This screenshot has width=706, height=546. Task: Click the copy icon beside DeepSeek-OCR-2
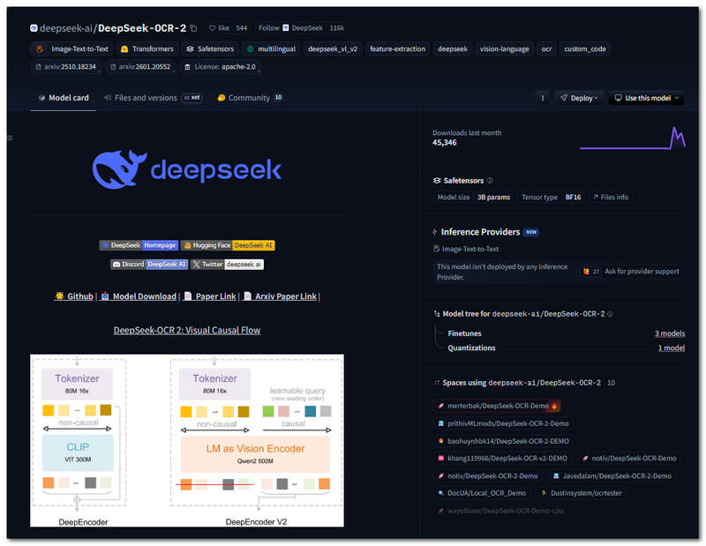pyautogui.click(x=192, y=27)
